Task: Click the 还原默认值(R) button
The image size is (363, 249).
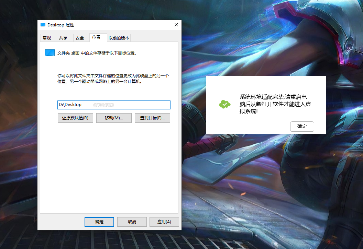Action: [x=75, y=118]
